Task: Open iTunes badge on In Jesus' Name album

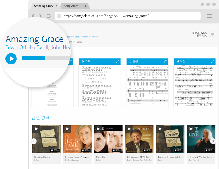Action: point(86,150)
